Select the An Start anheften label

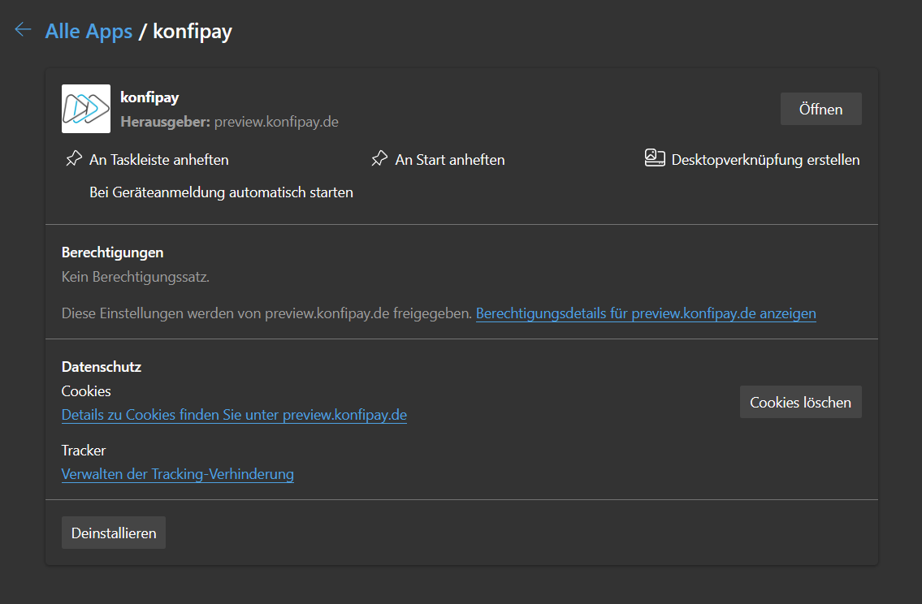tap(450, 160)
